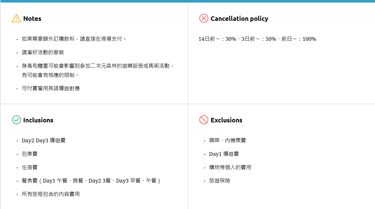The width and height of the screenshot is (375, 209).
Task: Click the red prohibition Exclusions icon
Action: pyautogui.click(x=204, y=120)
